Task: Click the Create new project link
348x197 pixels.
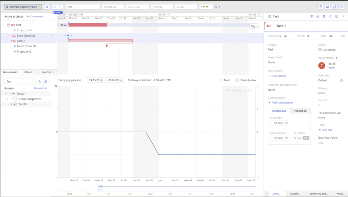Action: (x=35, y=16)
